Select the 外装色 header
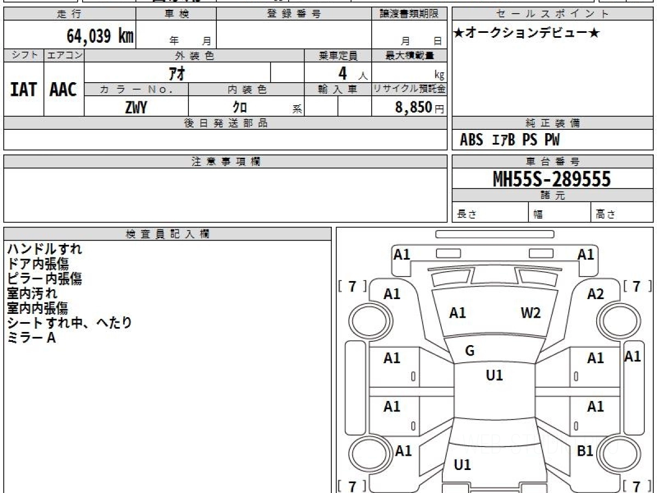Image resolution: width=657 pixels, height=493 pixels. click(x=194, y=55)
